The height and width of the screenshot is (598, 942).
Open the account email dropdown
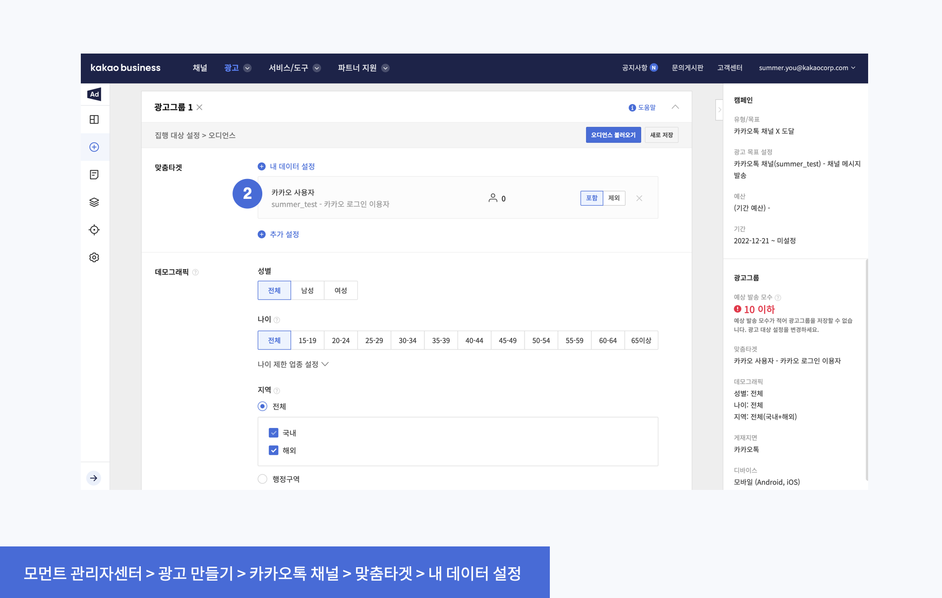tap(807, 68)
